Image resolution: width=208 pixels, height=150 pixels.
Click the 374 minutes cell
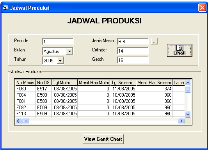pyautogui.click(x=154, y=89)
